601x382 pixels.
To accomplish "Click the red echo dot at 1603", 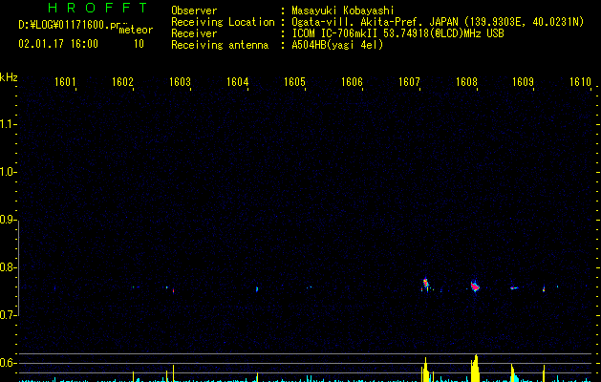I will pos(173,291).
